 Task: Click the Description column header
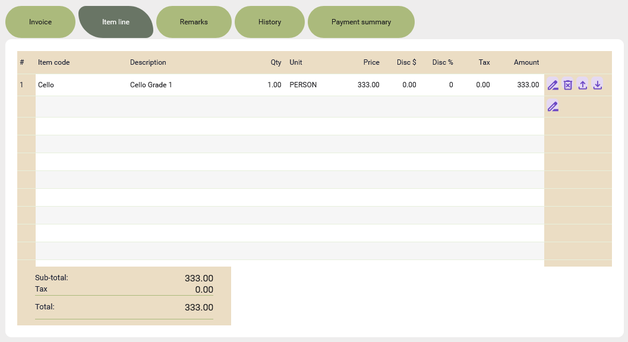[x=148, y=62]
